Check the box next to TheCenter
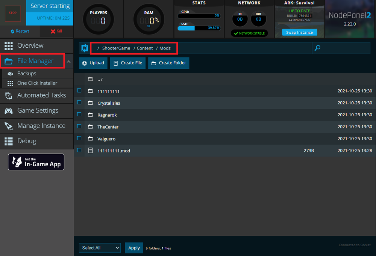 (79, 126)
